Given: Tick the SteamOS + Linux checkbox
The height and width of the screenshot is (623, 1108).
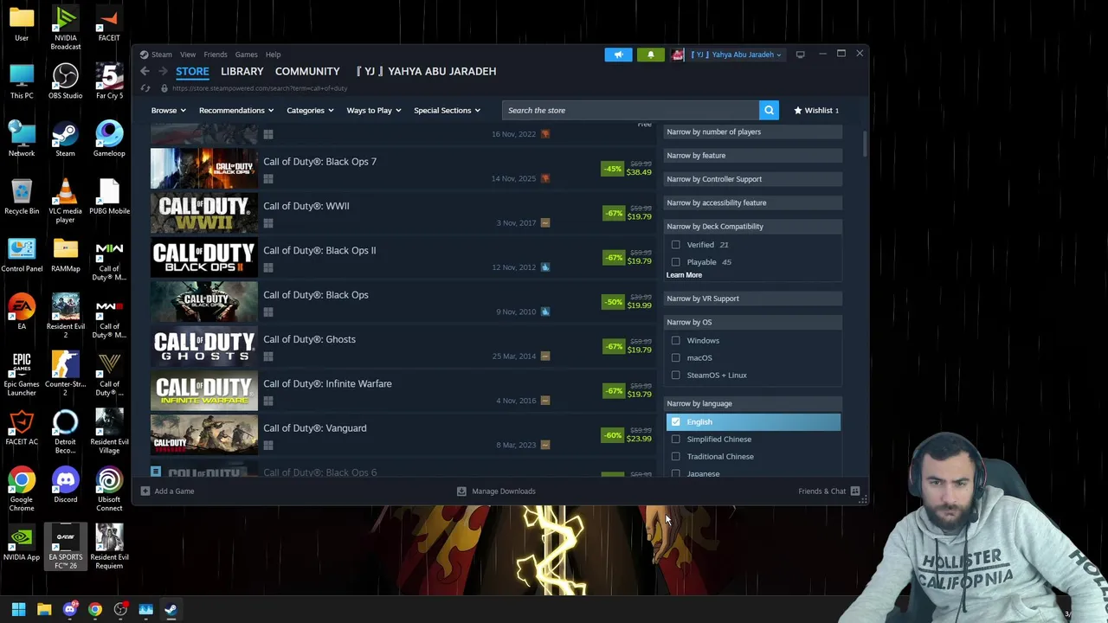Looking at the screenshot, I should click(x=675, y=376).
